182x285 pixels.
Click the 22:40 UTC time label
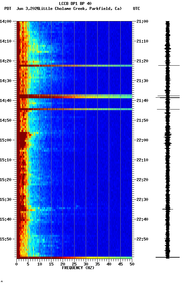(142, 219)
